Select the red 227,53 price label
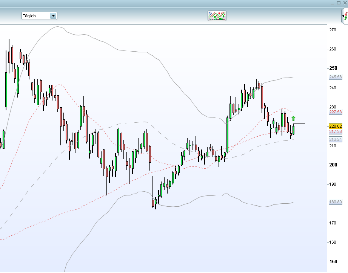This screenshot has width=348, height=273. 335,112
